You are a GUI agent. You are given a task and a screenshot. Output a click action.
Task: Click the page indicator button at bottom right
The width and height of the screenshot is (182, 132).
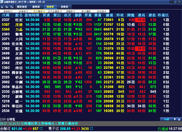(x=167, y=119)
